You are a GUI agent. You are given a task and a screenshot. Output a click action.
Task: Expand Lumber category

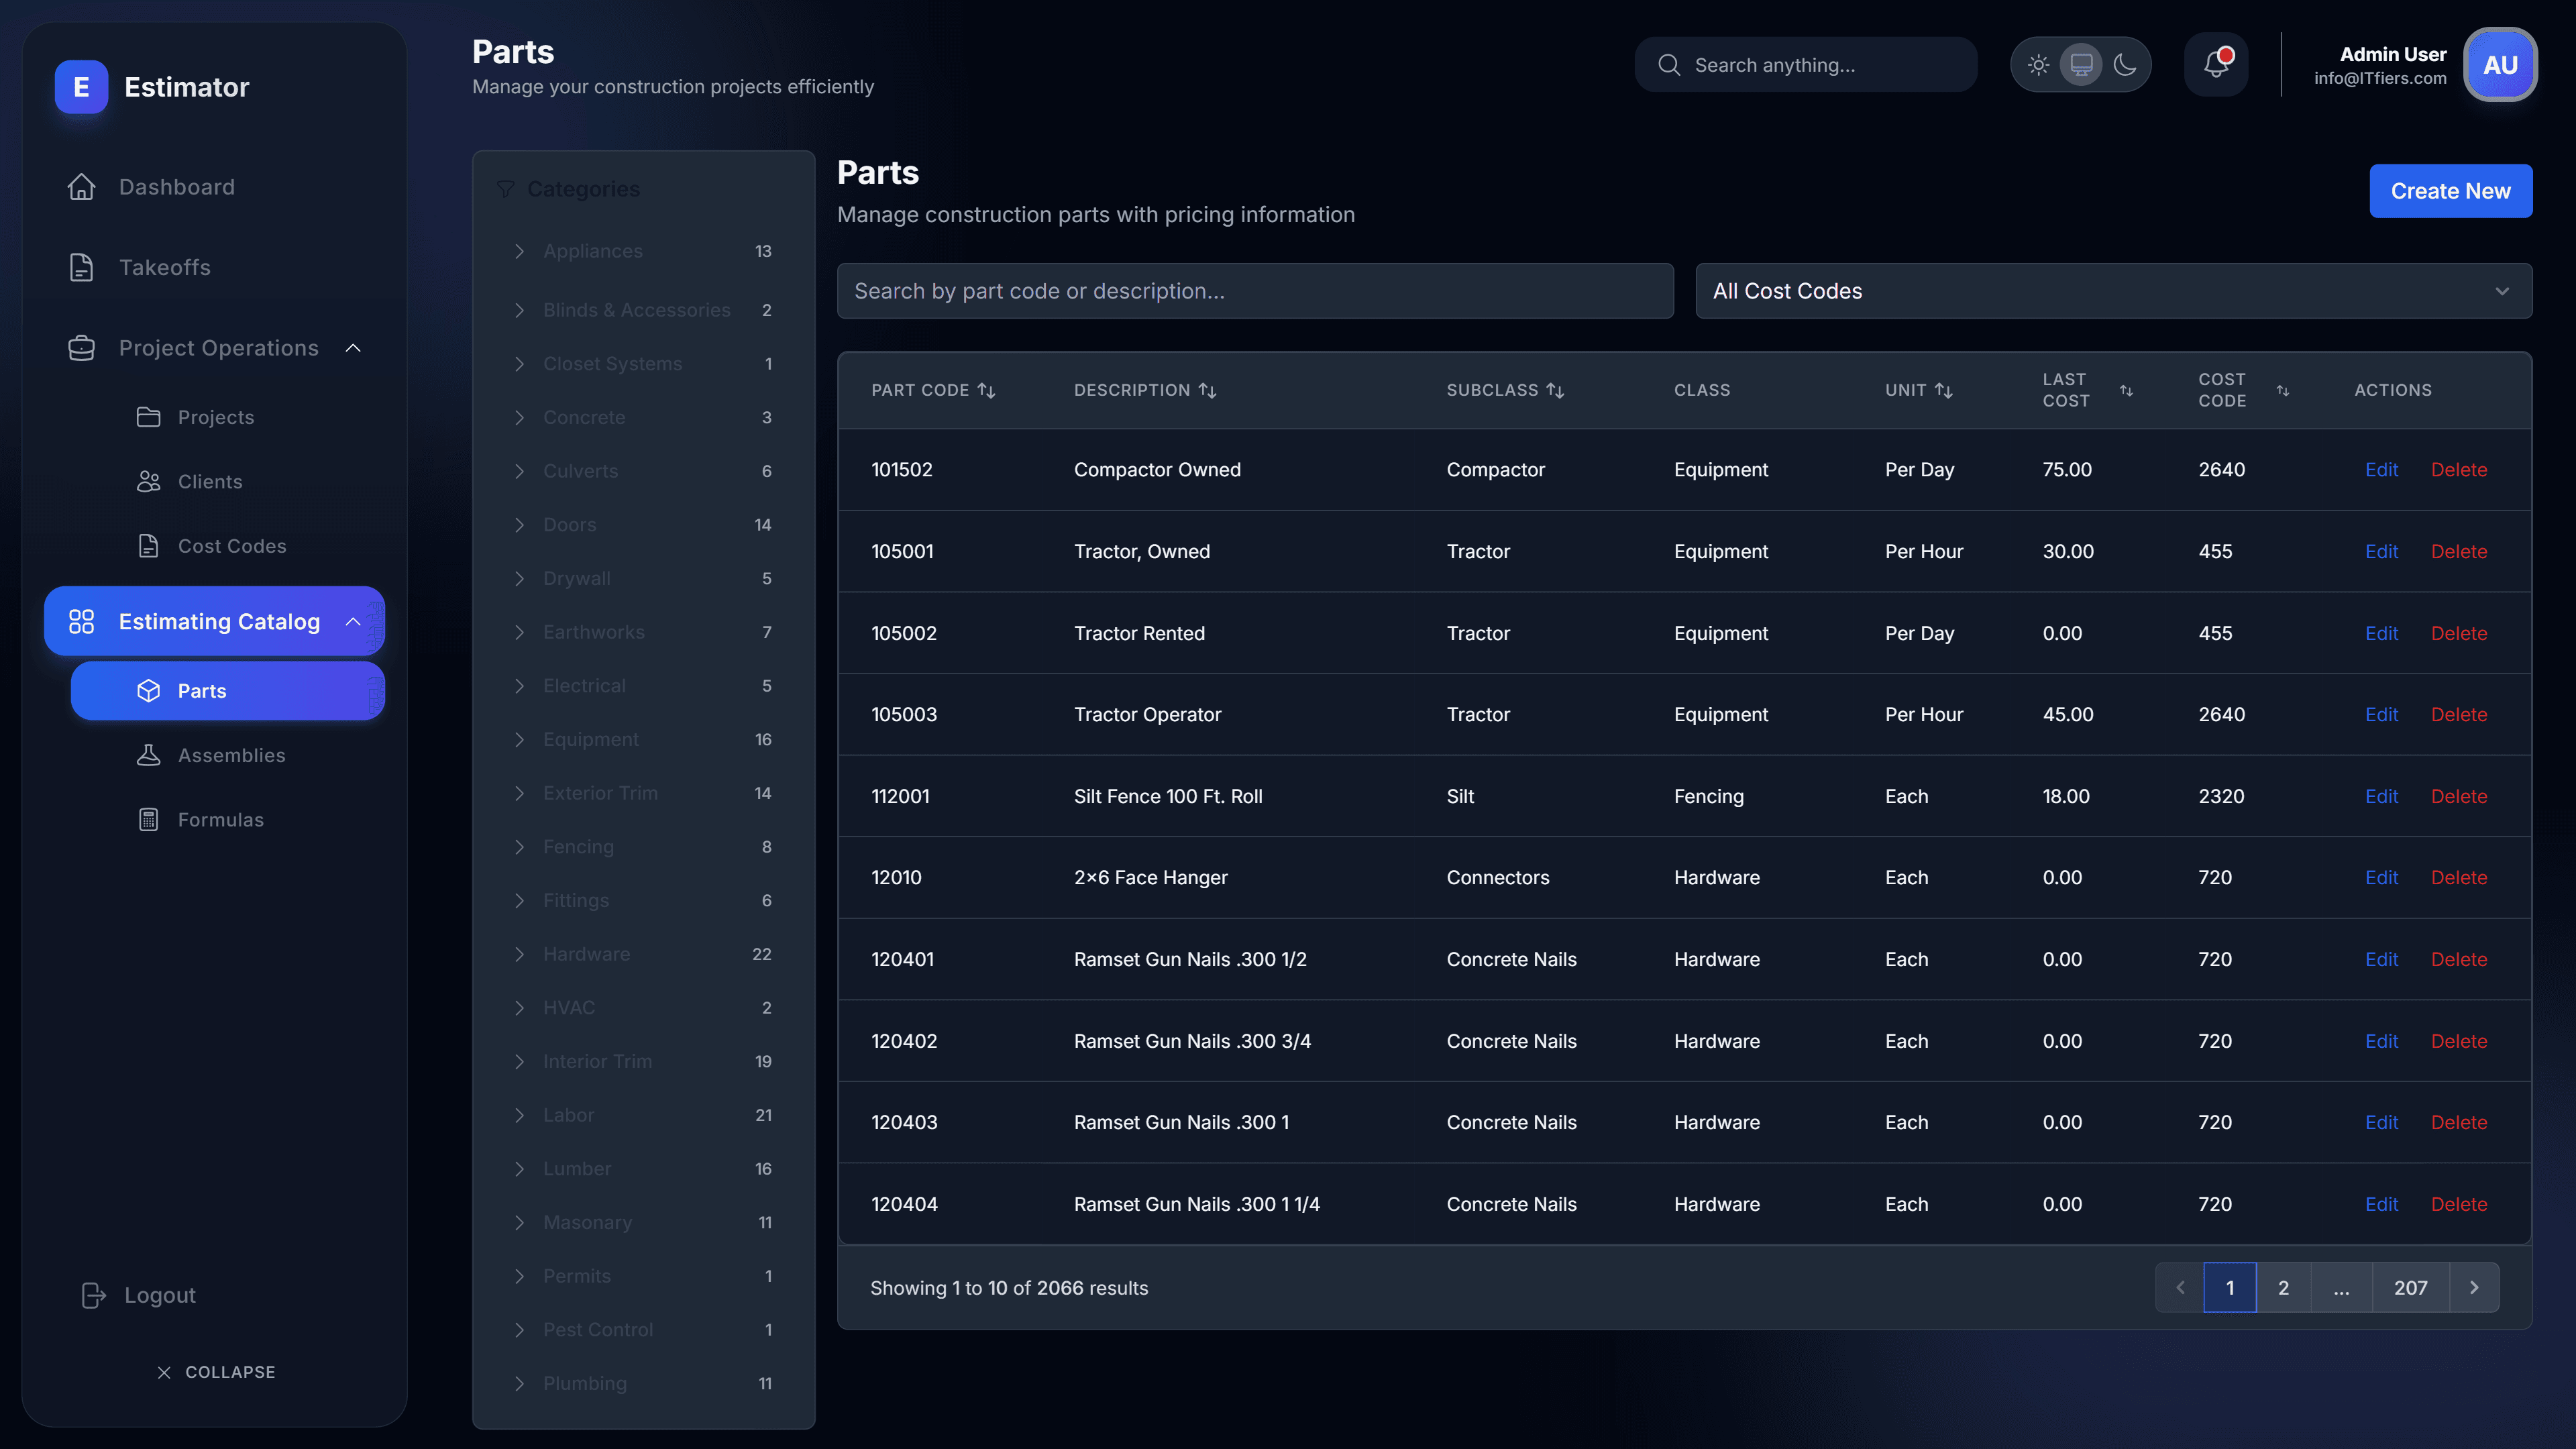(519, 1169)
